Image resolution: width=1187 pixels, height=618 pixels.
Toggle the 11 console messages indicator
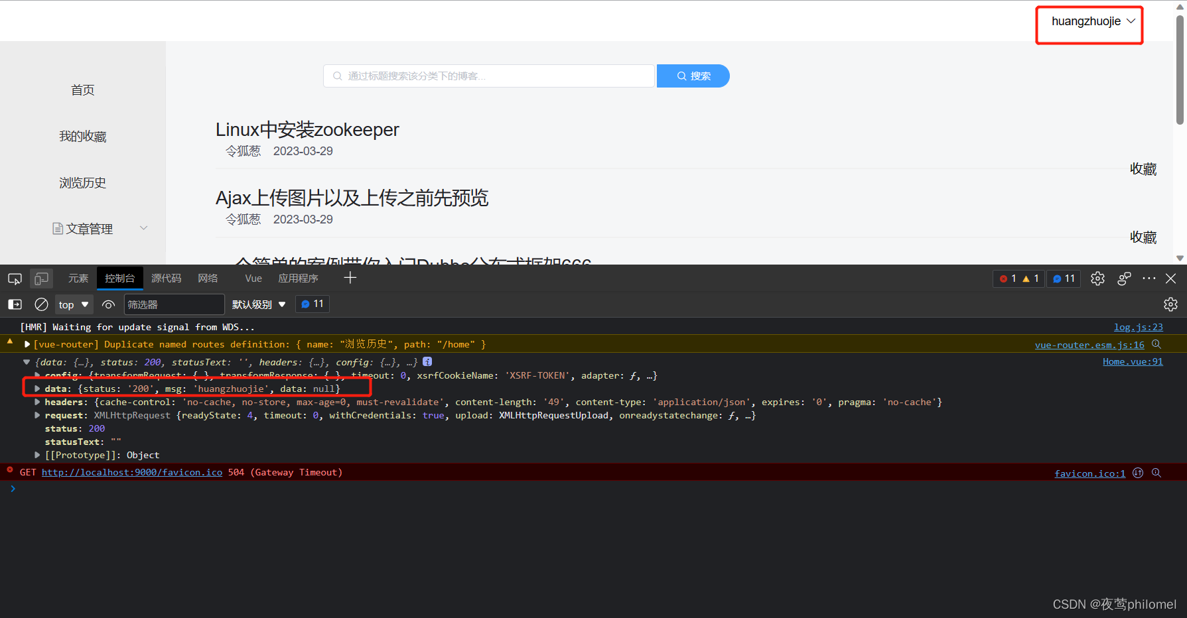tap(312, 304)
